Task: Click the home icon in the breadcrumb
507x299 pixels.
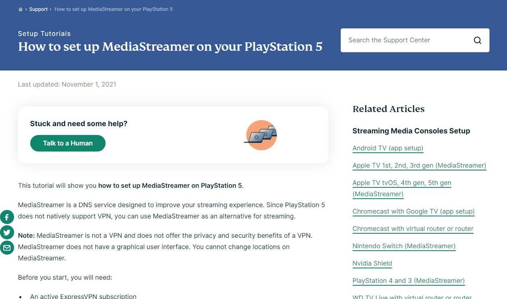Action: [21, 9]
